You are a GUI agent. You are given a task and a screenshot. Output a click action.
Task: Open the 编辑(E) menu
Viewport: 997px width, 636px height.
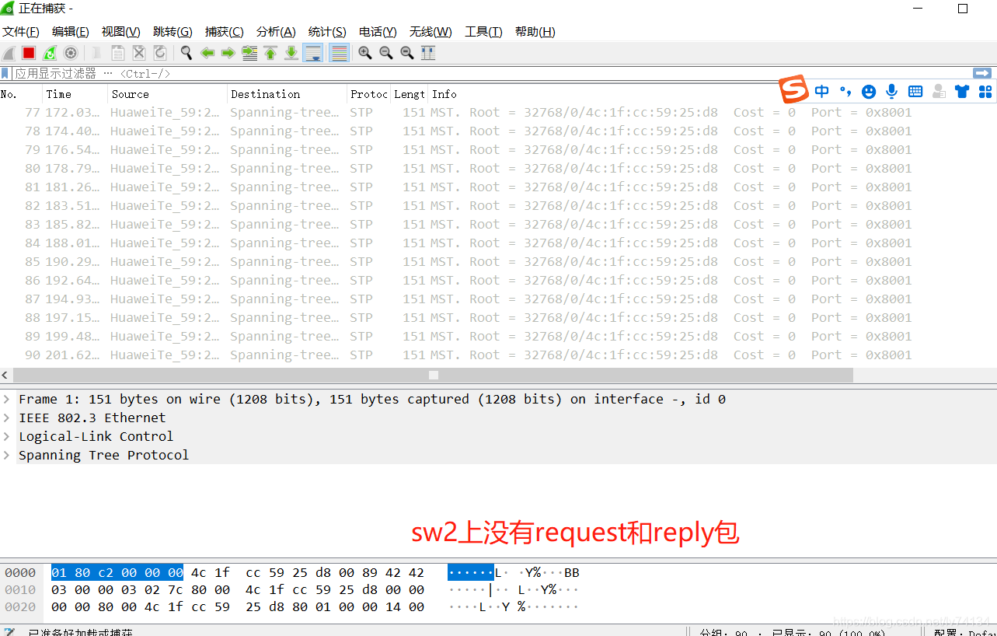click(x=71, y=32)
